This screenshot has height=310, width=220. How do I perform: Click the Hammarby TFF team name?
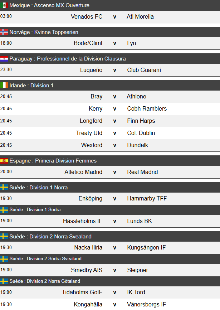(147, 199)
